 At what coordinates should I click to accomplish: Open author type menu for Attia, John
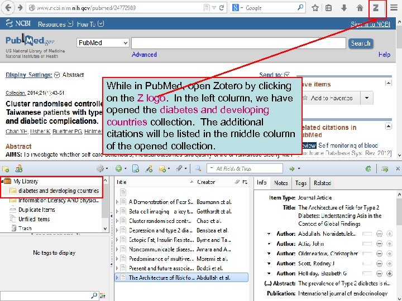[x=269, y=244]
